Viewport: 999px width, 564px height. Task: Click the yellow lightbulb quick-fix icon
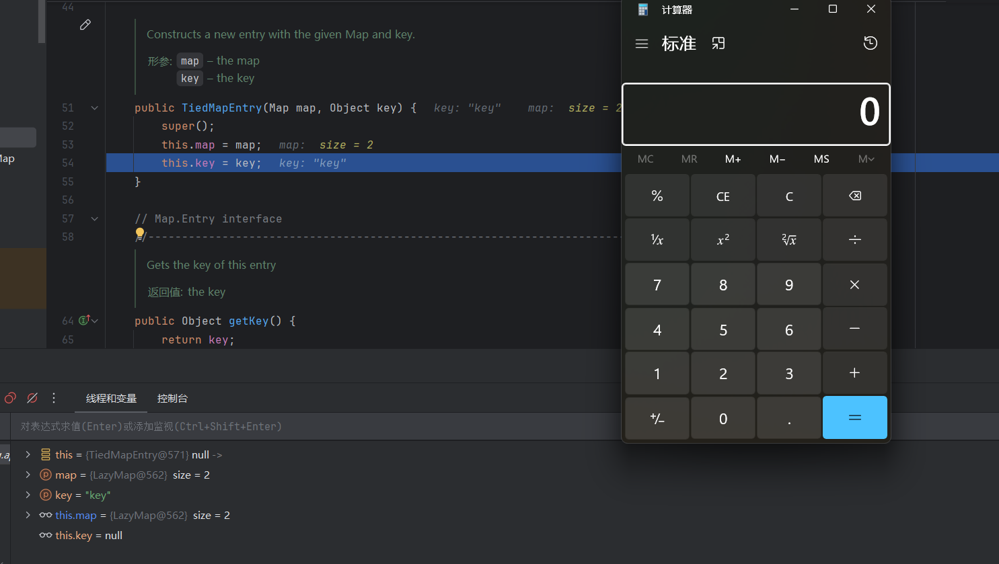pyautogui.click(x=140, y=233)
